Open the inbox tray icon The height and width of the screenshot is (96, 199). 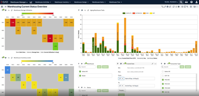tap(186, 2)
